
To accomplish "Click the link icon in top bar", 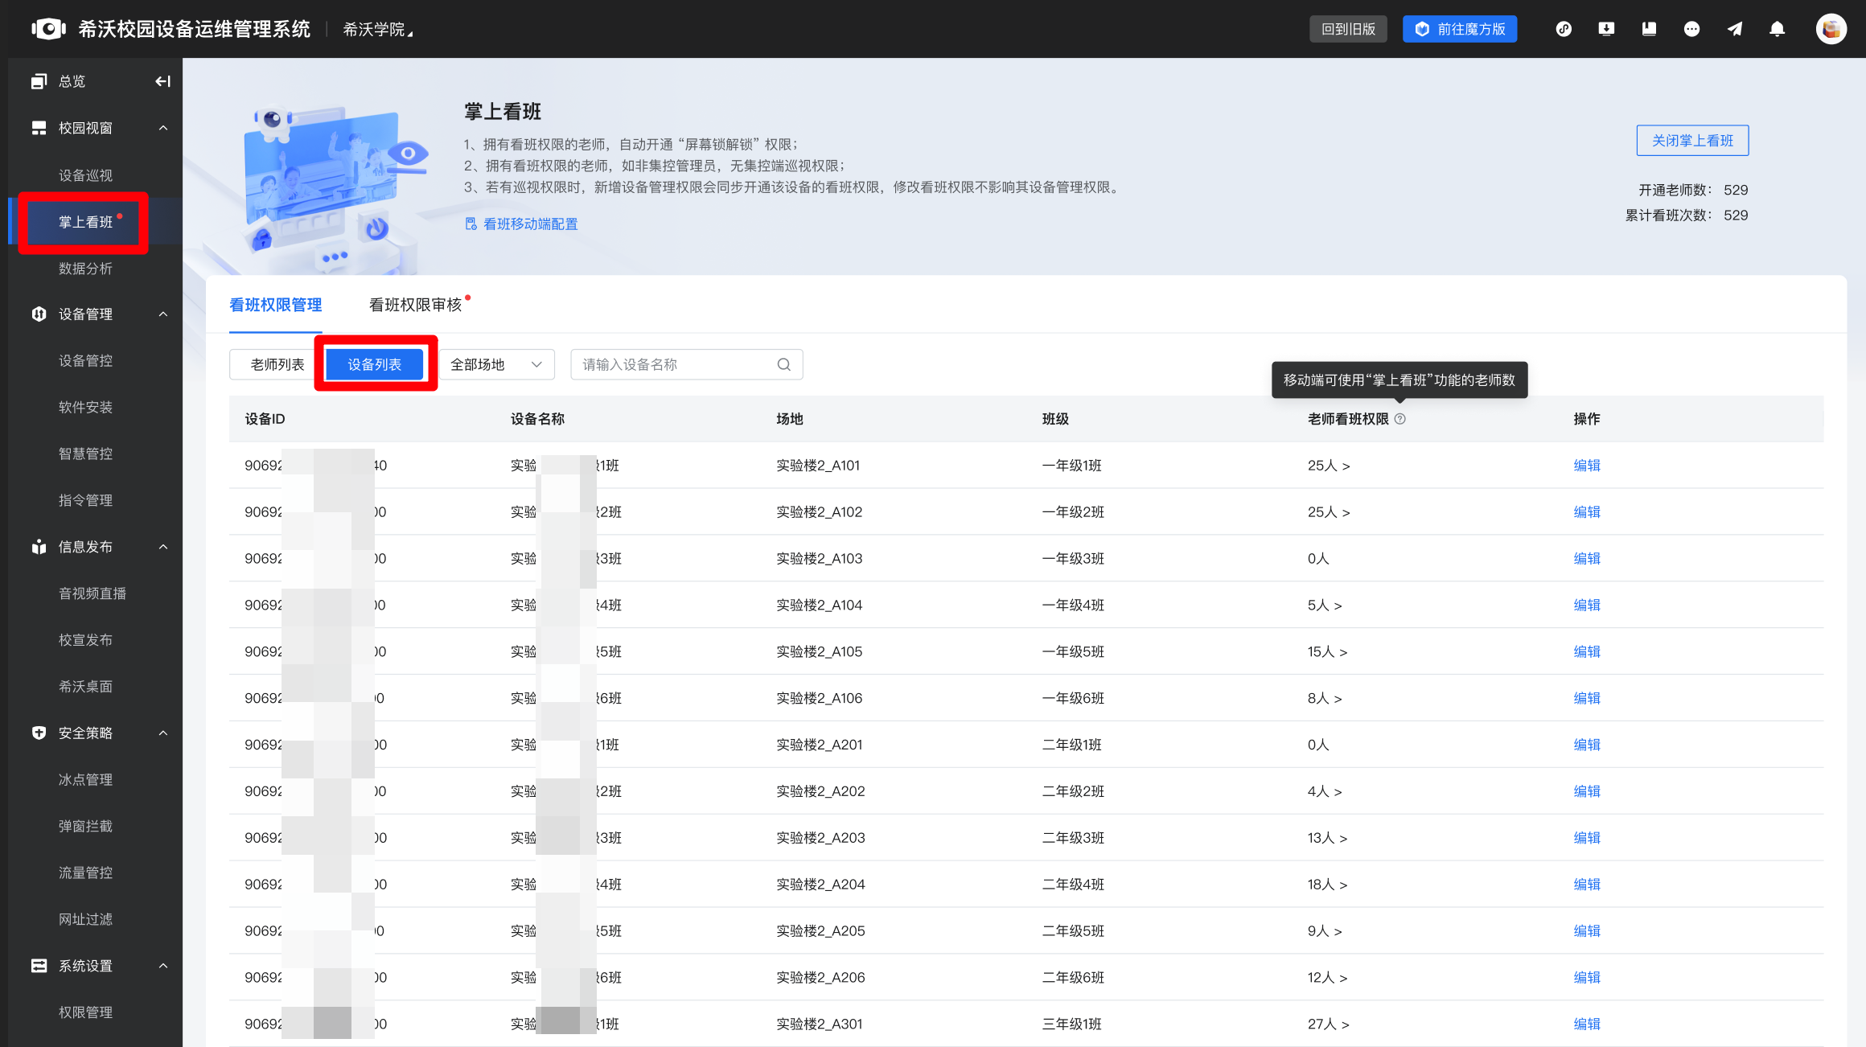I will [1564, 29].
